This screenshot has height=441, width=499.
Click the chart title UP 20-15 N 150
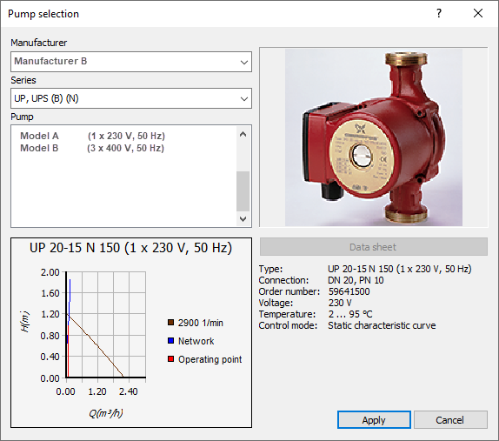[x=130, y=248]
